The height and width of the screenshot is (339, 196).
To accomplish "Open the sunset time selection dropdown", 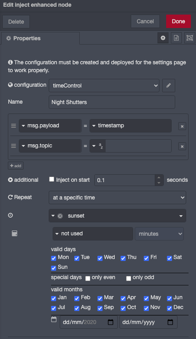I will coord(117,216).
